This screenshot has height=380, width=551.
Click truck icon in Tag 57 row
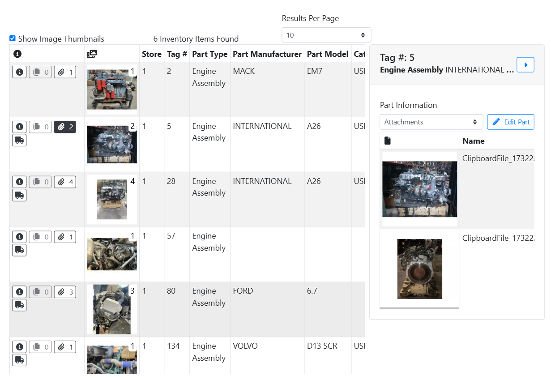[x=19, y=250]
